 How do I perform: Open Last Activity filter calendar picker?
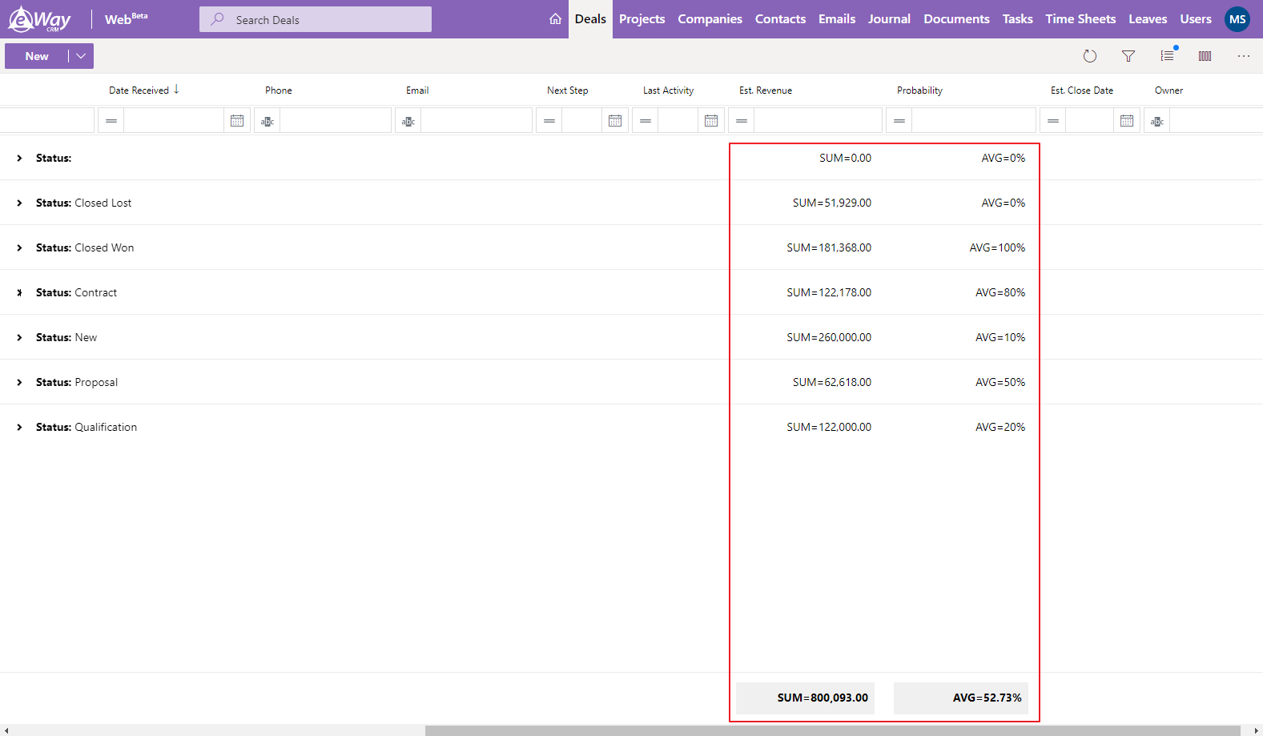tap(711, 121)
